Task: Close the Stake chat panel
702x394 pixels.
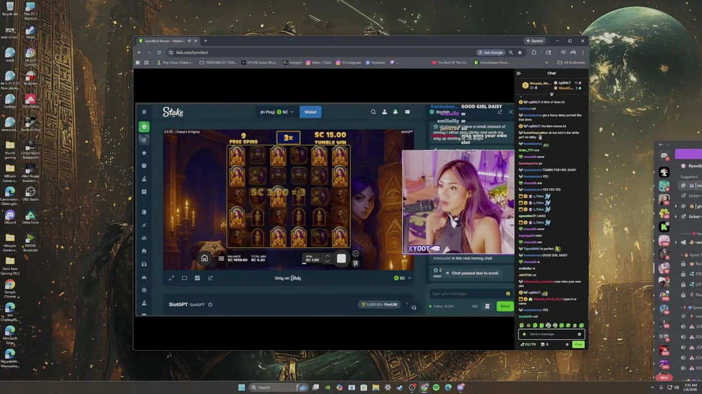Action: tap(511, 112)
